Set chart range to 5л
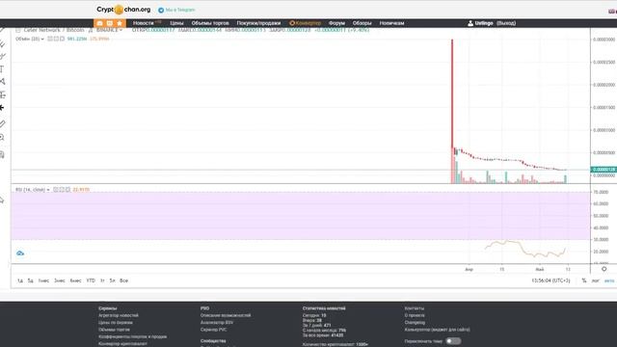 [x=112, y=280]
